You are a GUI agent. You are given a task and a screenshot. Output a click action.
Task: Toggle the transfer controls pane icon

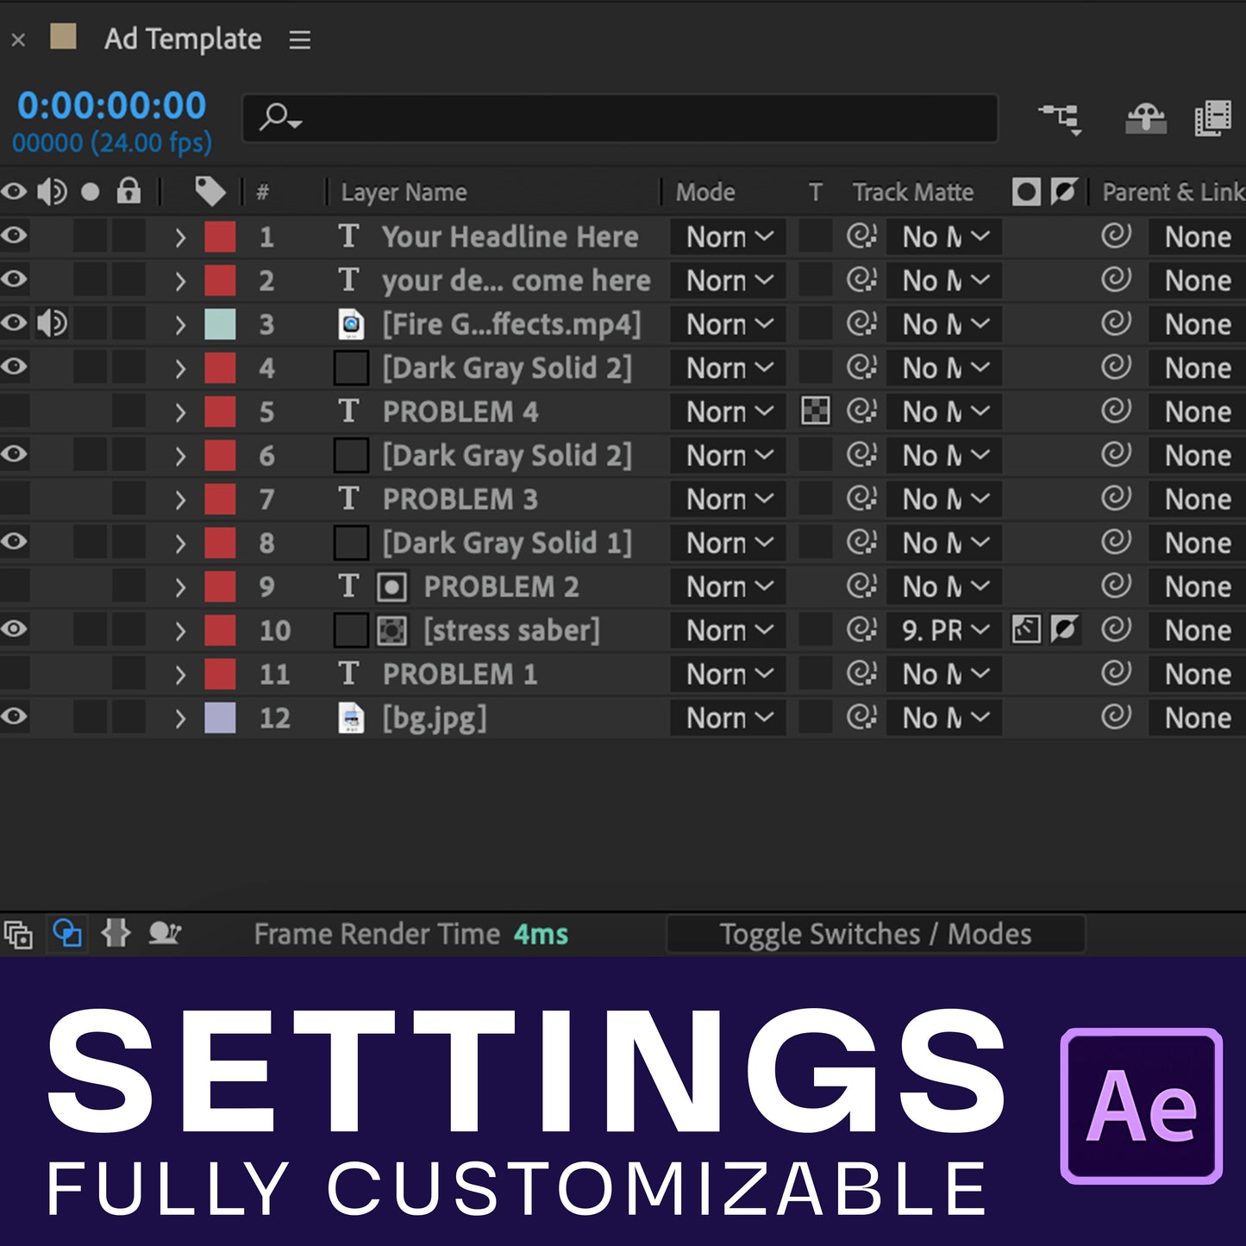click(67, 934)
